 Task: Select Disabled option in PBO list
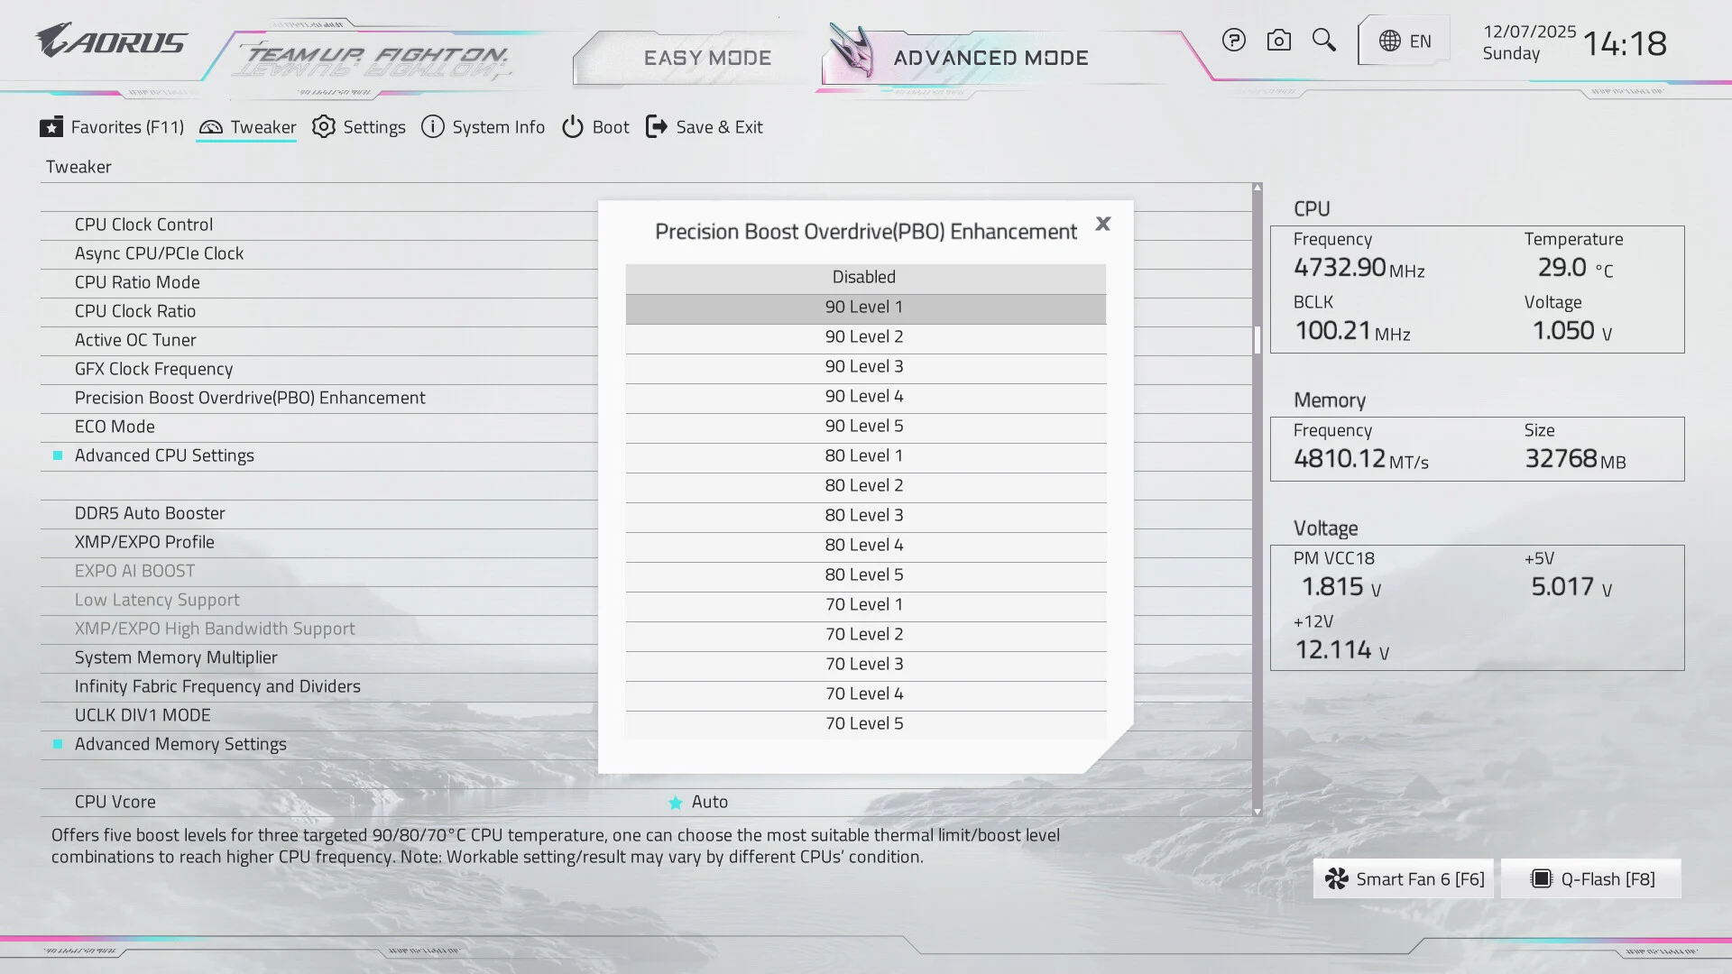pyautogui.click(x=864, y=278)
